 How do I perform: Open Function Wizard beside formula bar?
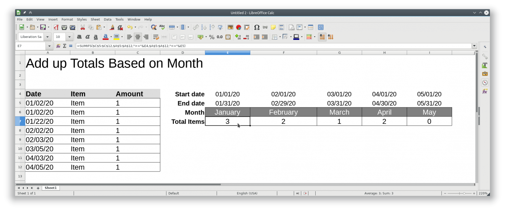click(x=58, y=46)
